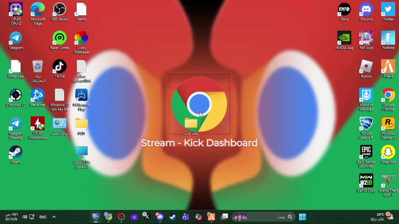Launch Microsoft Edge from the desktop
This screenshot has height=224, width=399.
click(x=38, y=14)
